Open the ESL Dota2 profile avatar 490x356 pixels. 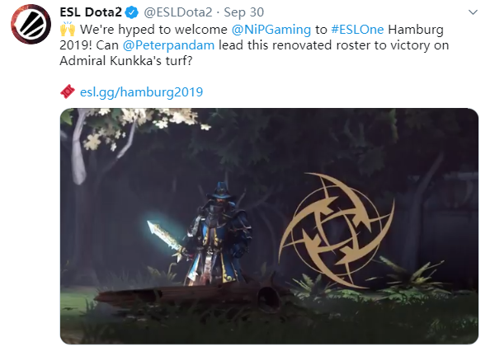pyautogui.click(x=31, y=24)
